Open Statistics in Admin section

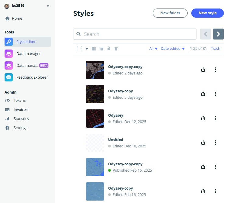[x=21, y=119]
